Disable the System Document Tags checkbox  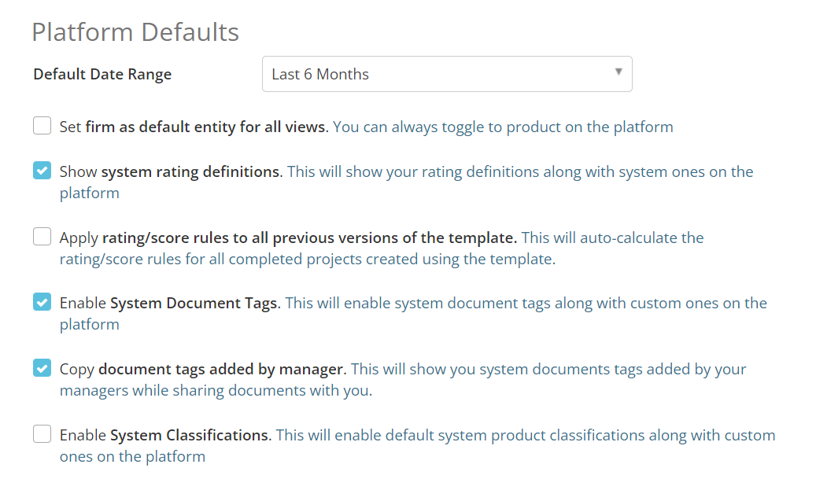42,302
